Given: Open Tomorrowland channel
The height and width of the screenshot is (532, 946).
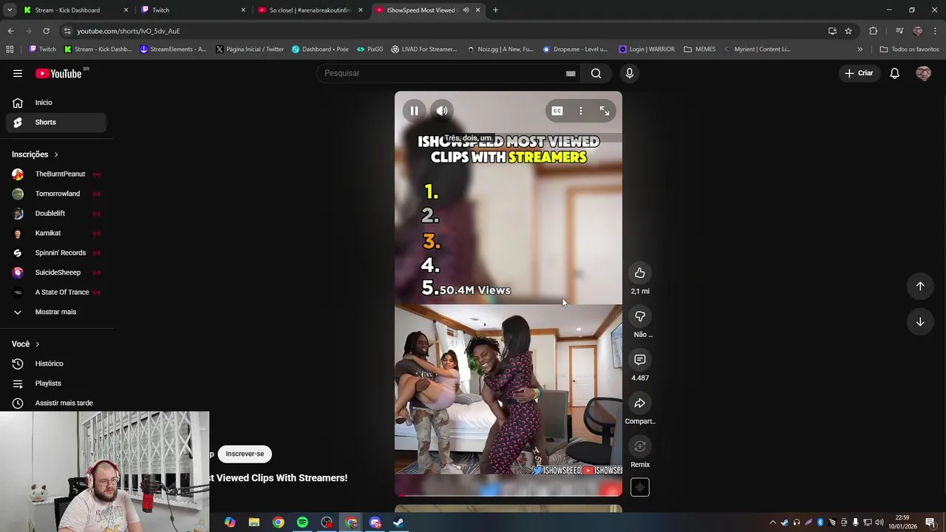Looking at the screenshot, I should [56, 194].
